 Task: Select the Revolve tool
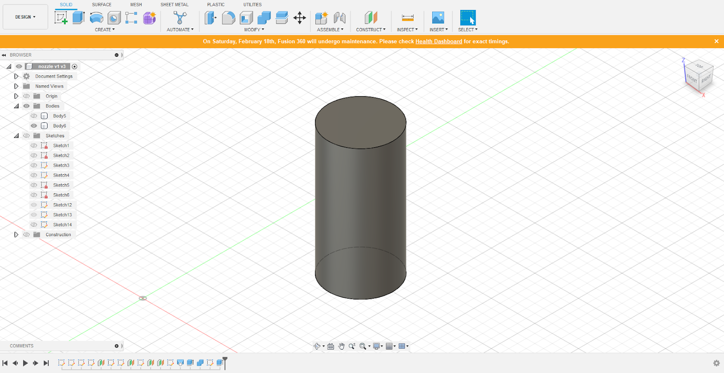pos(96,18)
